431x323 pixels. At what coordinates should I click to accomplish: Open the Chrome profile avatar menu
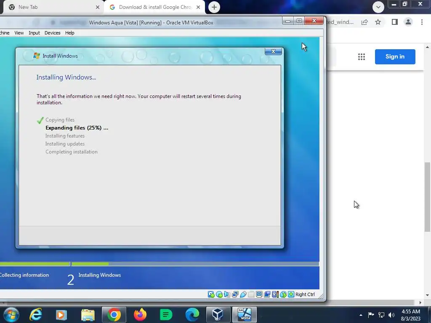408,22
